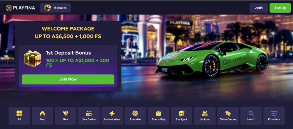
Task: Click the green Playfina car banner
Action: click(211, 59)
